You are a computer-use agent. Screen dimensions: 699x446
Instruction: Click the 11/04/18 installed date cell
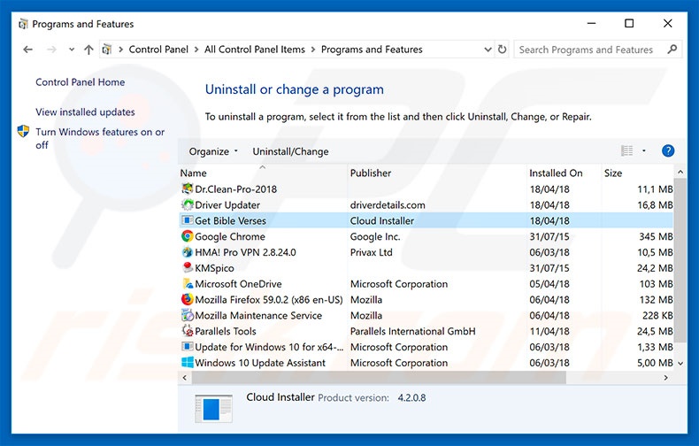click(549, 331)
